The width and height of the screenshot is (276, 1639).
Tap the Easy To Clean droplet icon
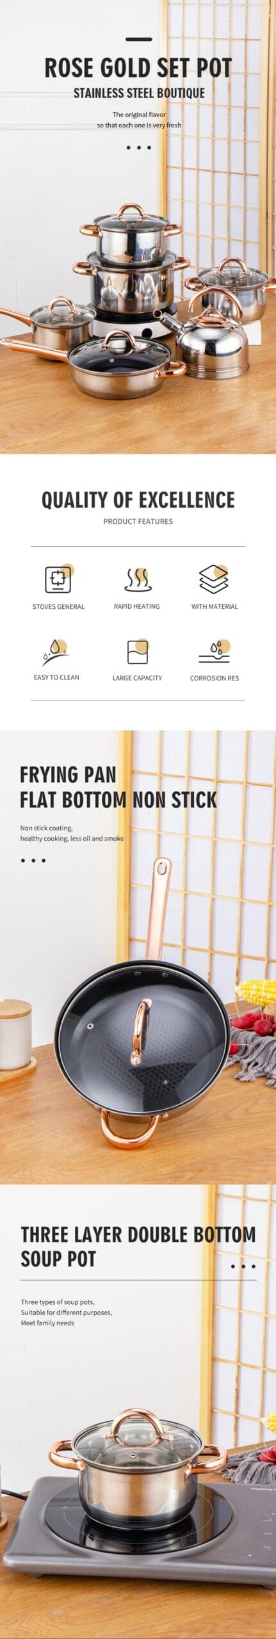pos(56,652)
